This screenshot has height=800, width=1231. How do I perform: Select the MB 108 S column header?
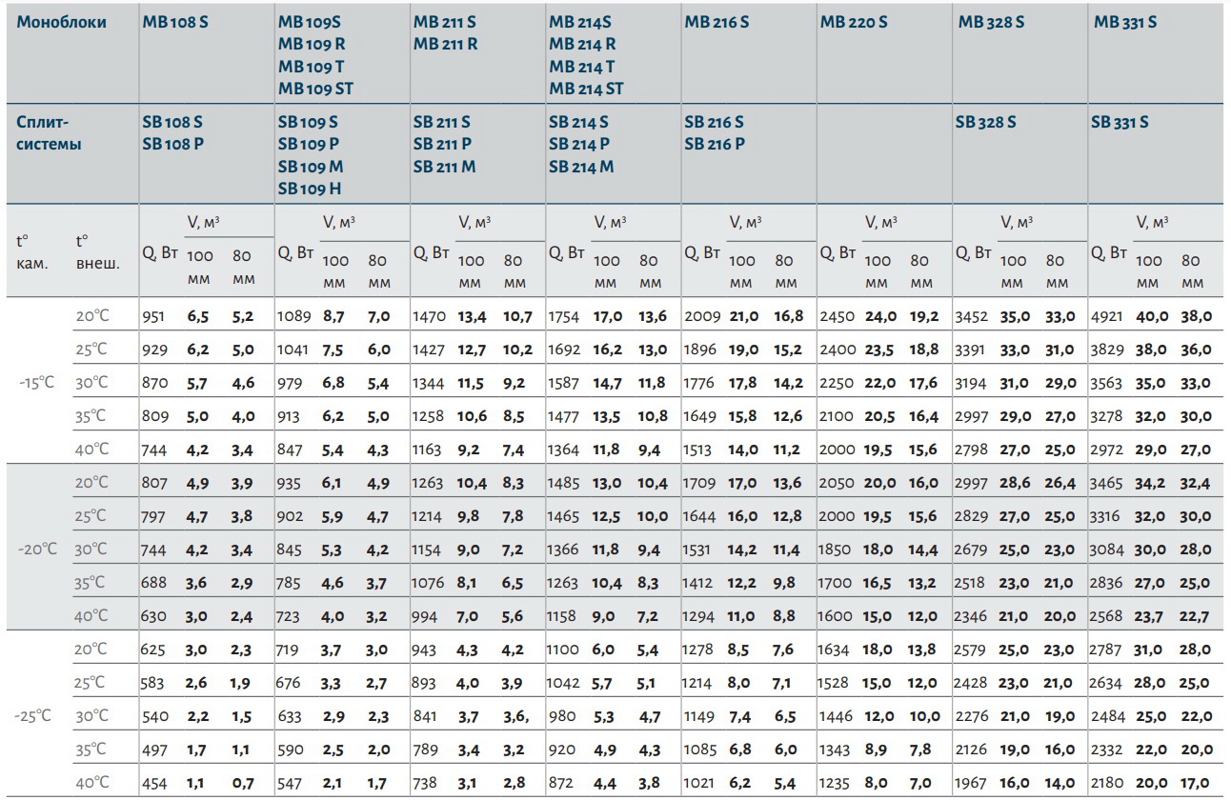(174, 22)
